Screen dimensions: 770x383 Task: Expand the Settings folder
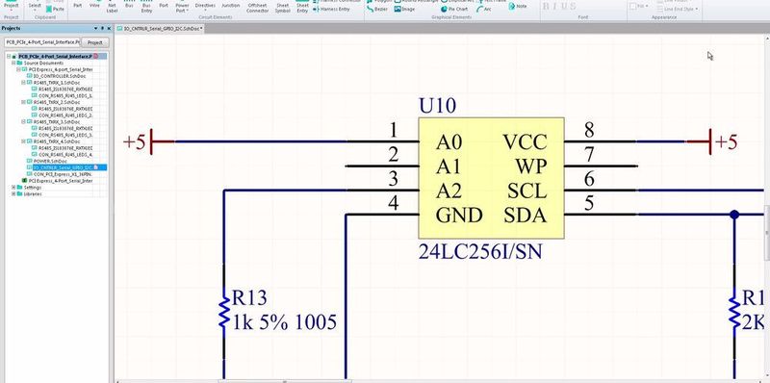point(13,187)
